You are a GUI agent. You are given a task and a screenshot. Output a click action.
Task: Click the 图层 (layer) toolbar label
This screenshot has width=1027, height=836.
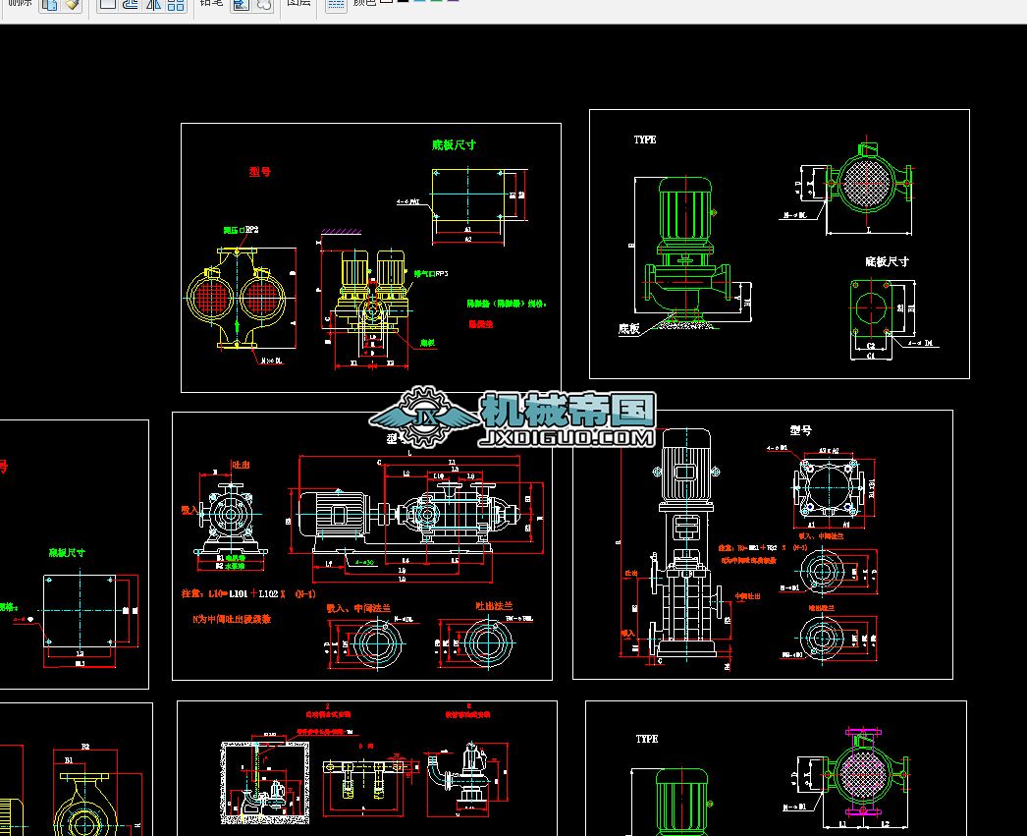pos(298,3)
